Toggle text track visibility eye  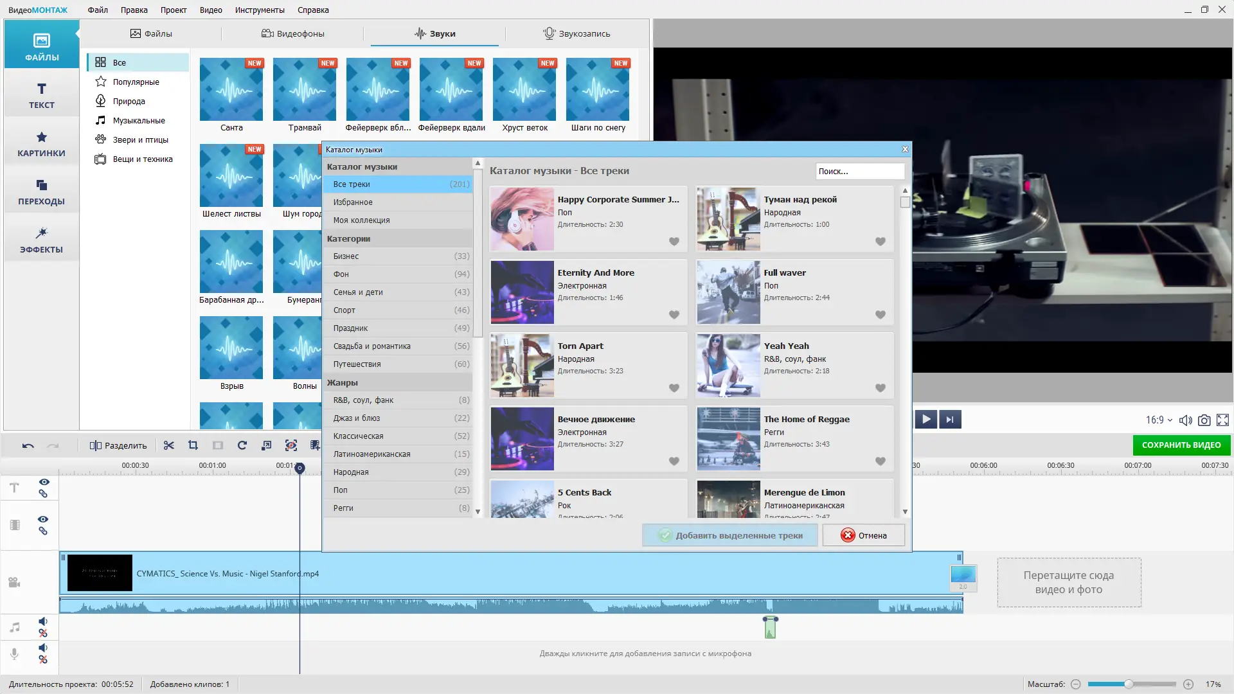click(x=44, y=482)
